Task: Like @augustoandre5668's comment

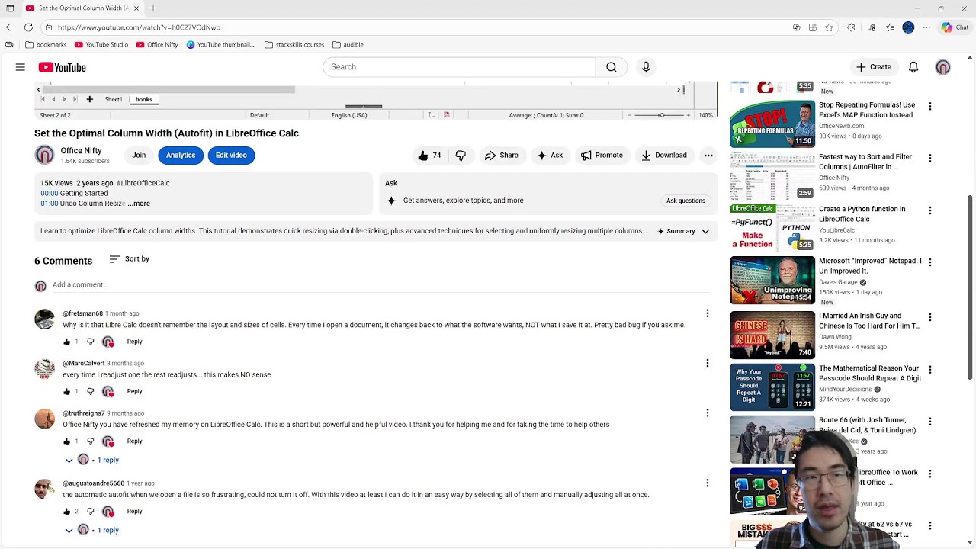Action: [x=67, y=511]
